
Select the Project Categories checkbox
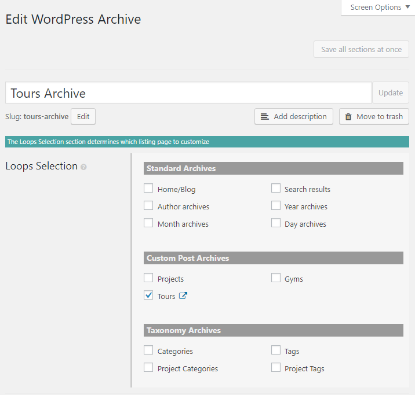point(148,367)
